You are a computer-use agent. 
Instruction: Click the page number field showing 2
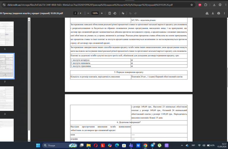[x=75, y=13]
